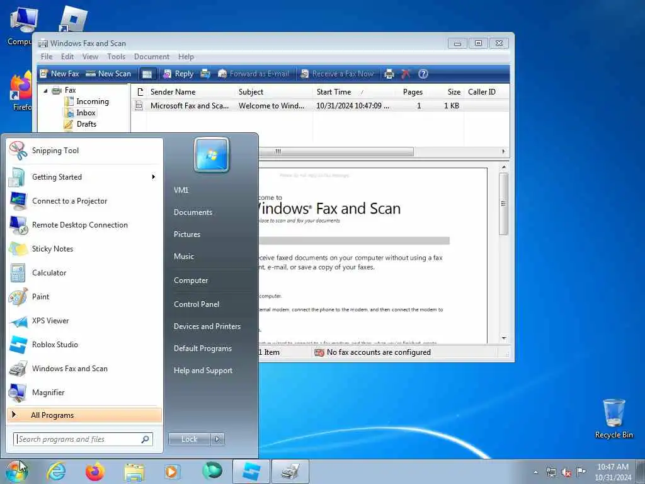This screenshot has width=645, height=484.
Task: Open Music from Start menu
Action: 183,256
